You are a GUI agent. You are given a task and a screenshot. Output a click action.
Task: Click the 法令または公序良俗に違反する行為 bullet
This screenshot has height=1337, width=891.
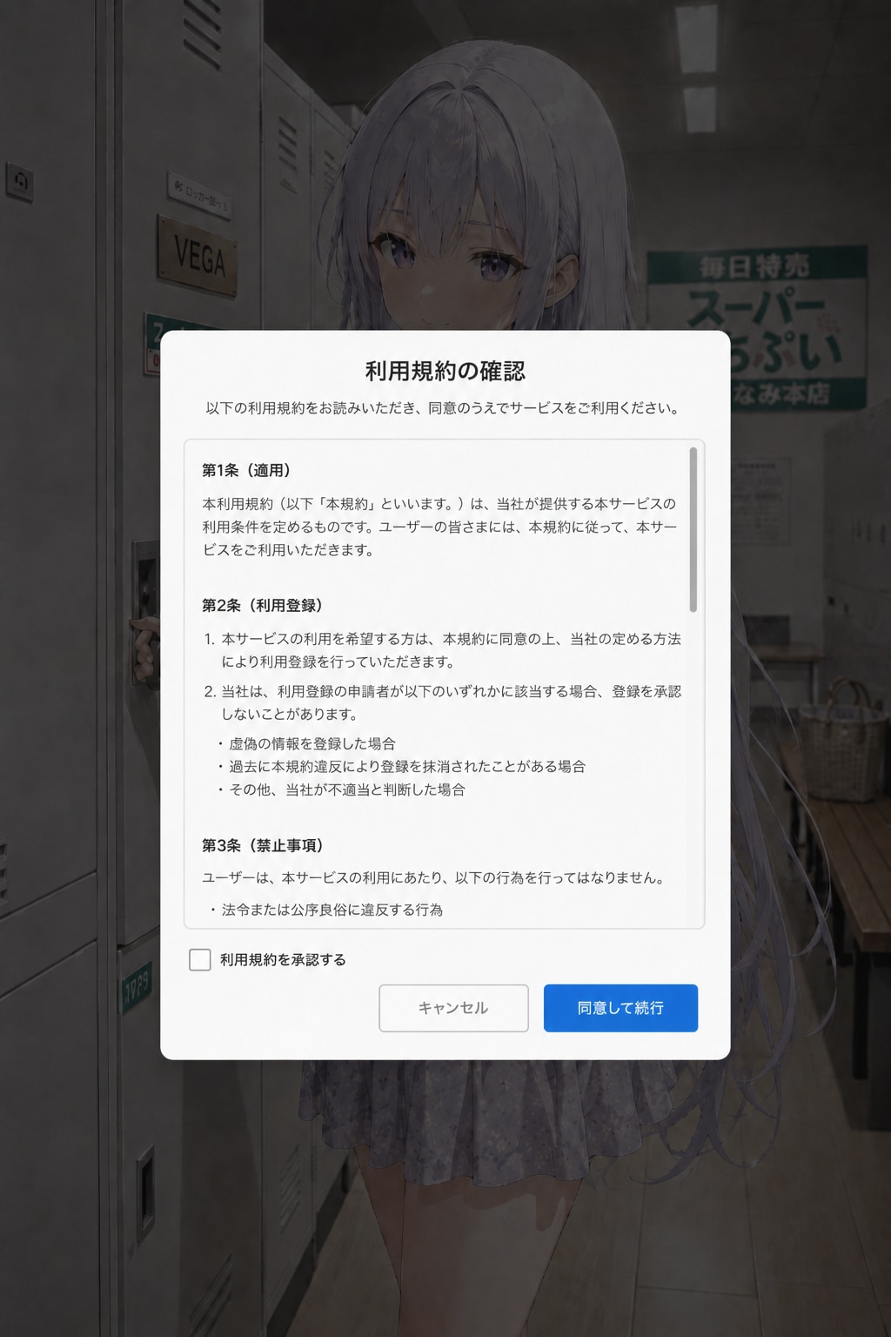coord(326,910)
